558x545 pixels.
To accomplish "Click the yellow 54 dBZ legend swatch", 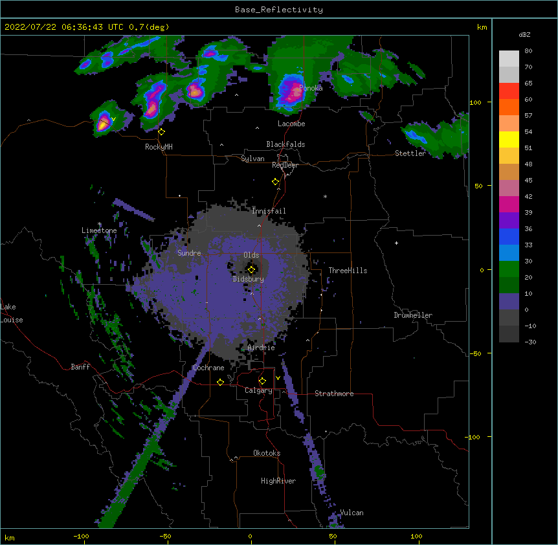I will (x=509, y=139).
